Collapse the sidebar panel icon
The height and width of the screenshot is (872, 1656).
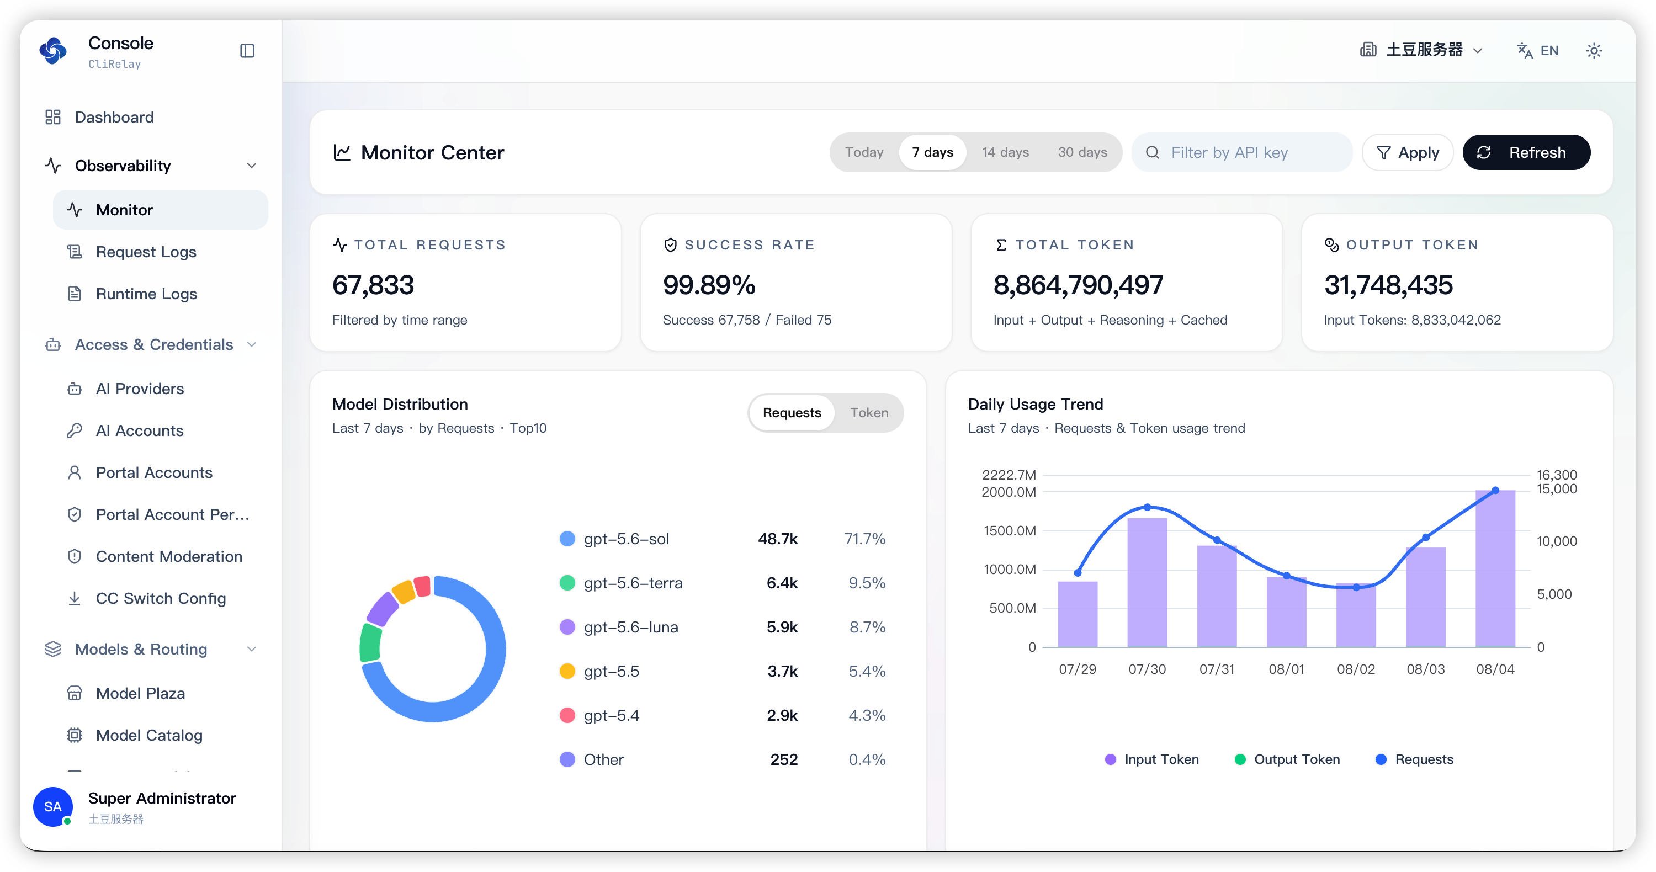pyautogui.click(x=247, y=51)
